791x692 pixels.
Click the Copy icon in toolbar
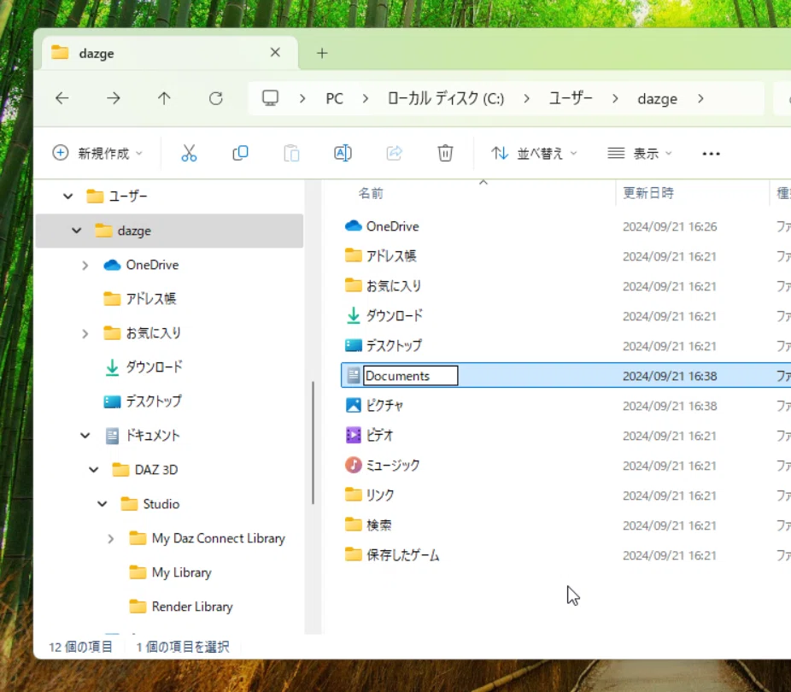240,153
